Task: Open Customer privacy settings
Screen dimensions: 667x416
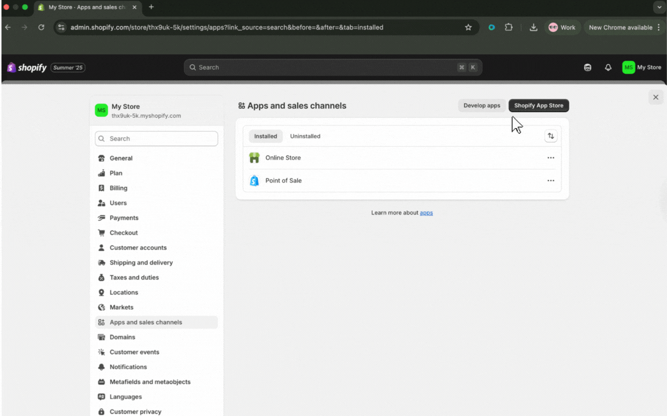Action: tap(156, 411)
